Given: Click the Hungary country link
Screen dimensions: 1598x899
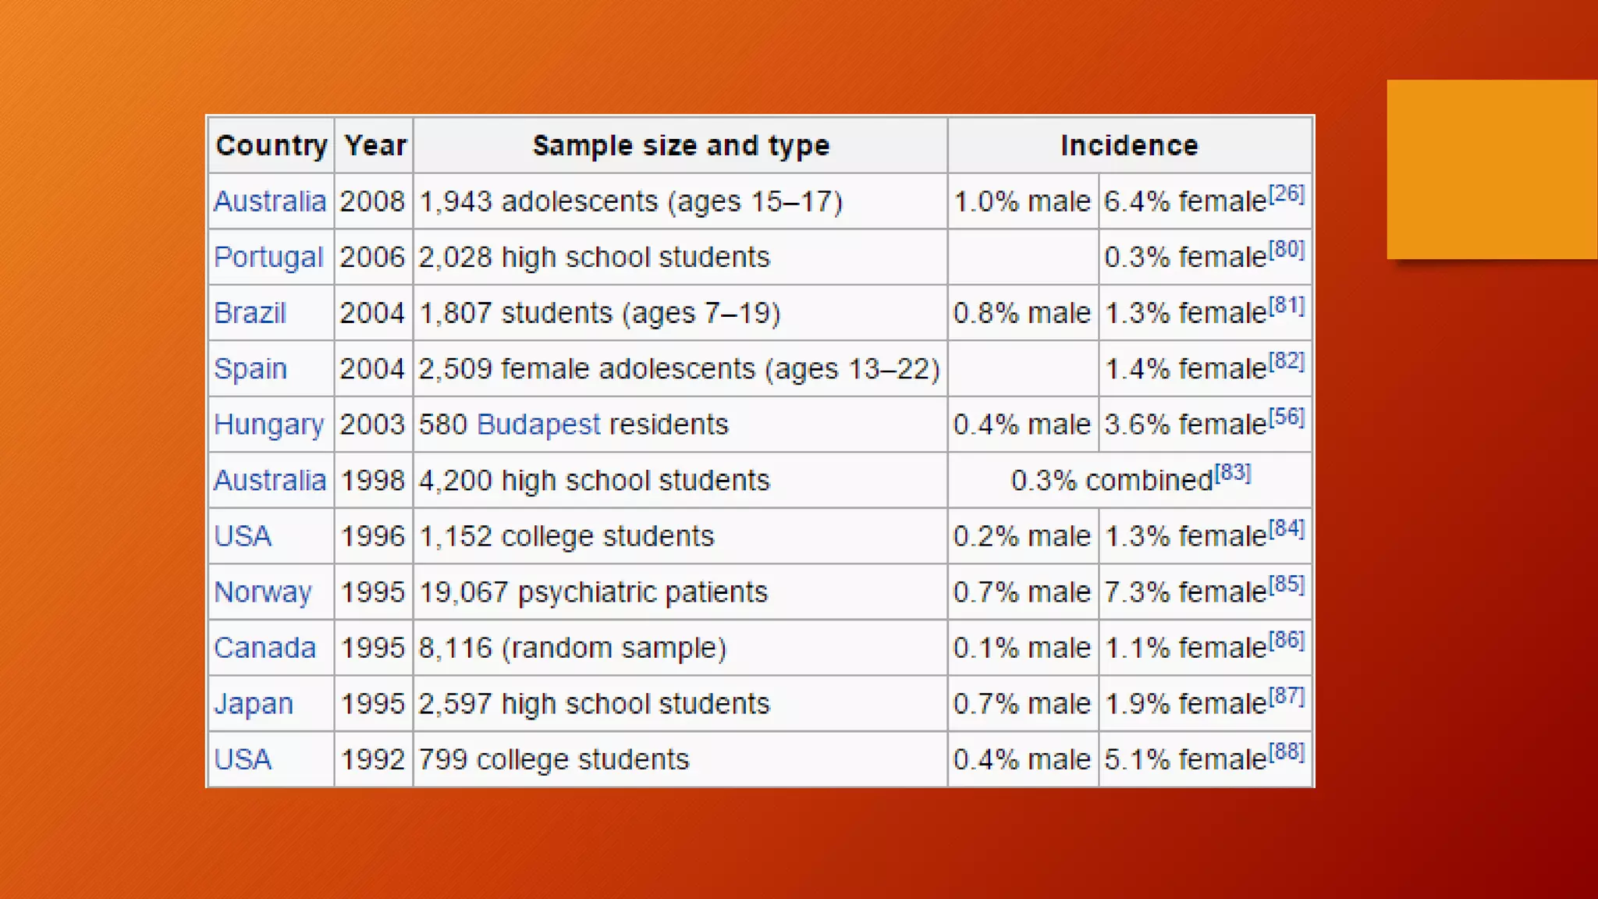Looking at the screenshot, I should (268, 425).
